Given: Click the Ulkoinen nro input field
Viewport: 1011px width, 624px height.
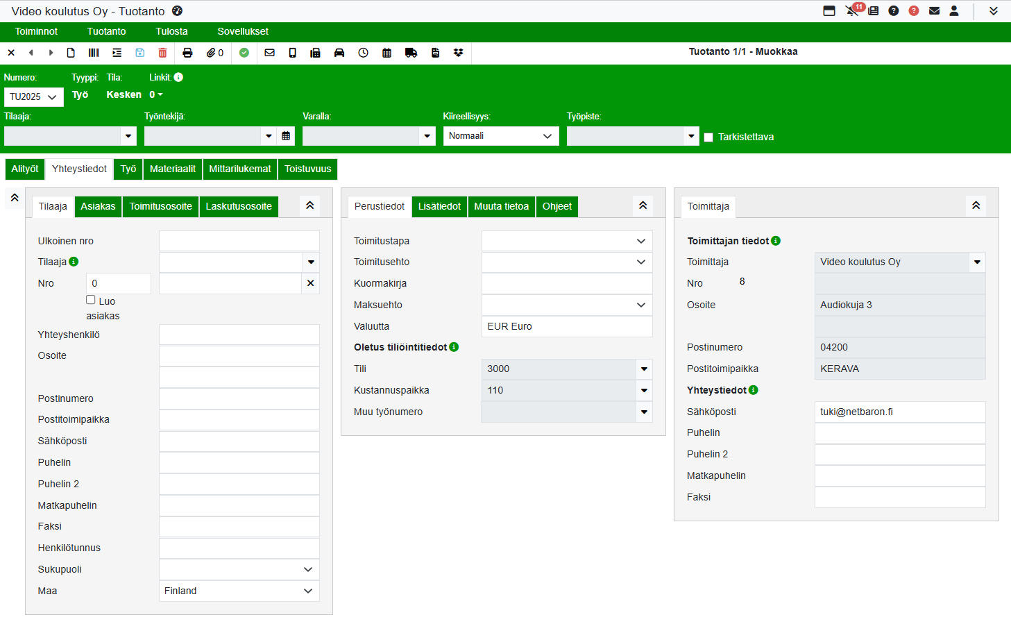Looking at the screenshot, I should point(239,241).
